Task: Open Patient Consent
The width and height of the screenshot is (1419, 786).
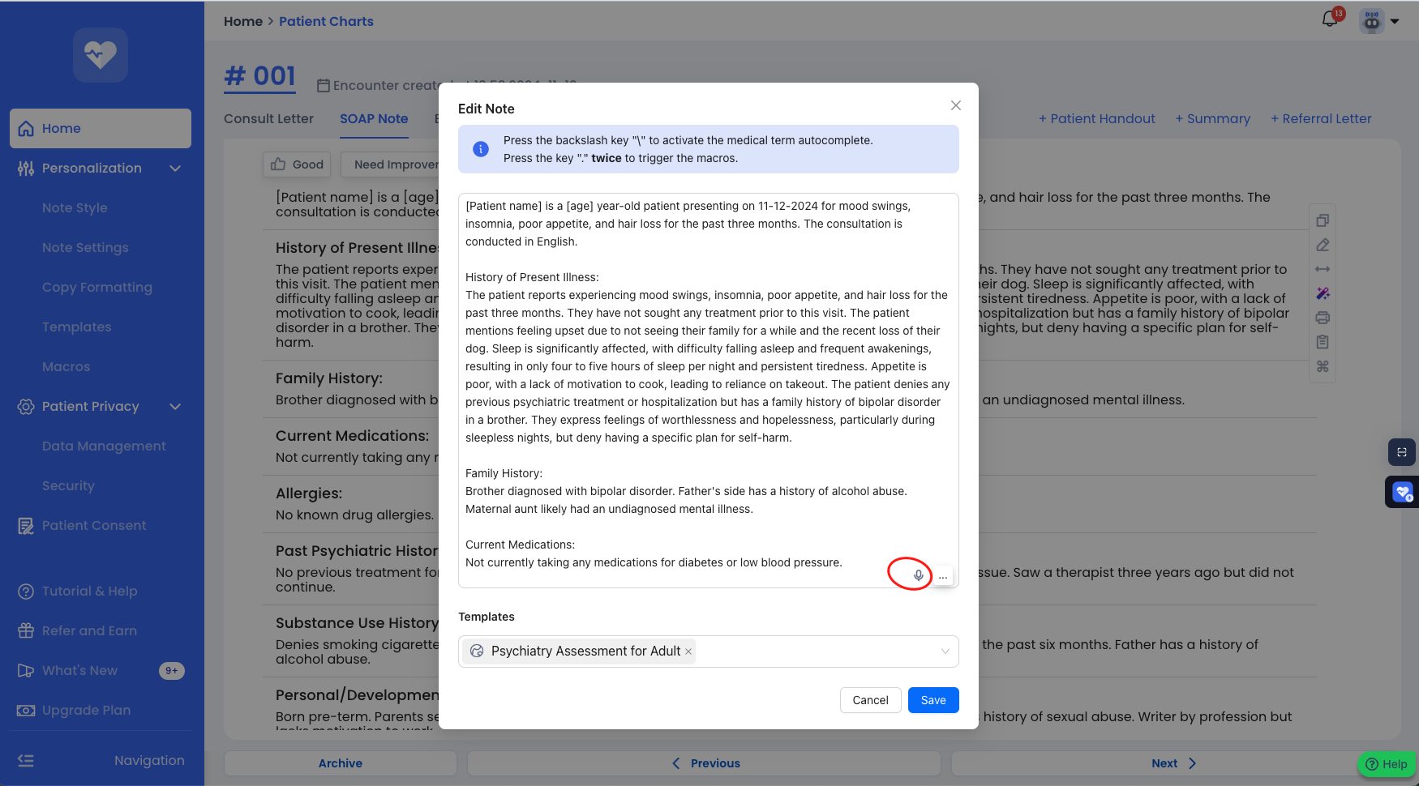Action: [x=94, y=526]
